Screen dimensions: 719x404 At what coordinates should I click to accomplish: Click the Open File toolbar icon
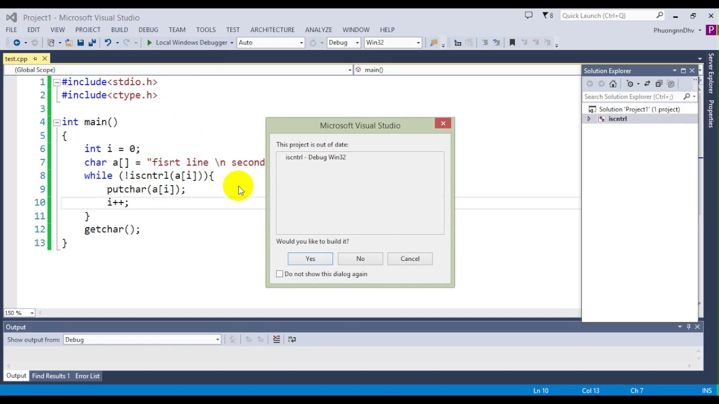tap(69, 43)
